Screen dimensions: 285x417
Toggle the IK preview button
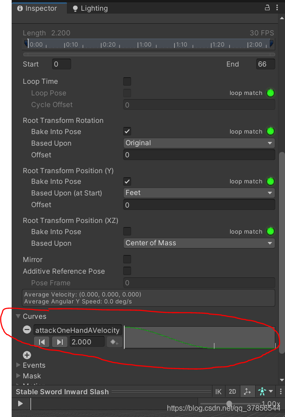[x=219, y=391]
